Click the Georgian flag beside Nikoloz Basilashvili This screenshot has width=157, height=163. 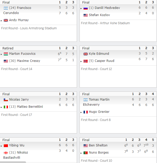pos(6,153)
